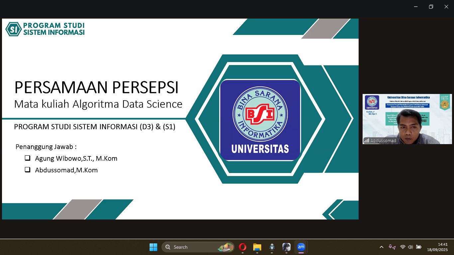
Task: Open File Explorer from the taskbar
Action: (257, 247)
